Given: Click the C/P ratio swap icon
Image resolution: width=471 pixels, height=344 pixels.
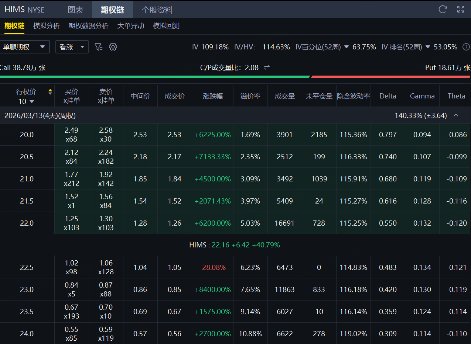Looking at the screenshot, I should click(x=267, y=67).
